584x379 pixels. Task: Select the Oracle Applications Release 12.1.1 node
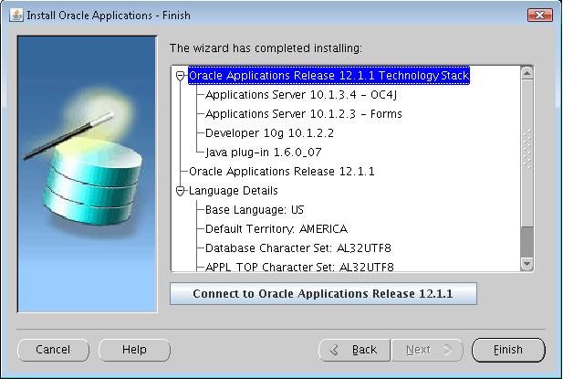click(281, 172)
